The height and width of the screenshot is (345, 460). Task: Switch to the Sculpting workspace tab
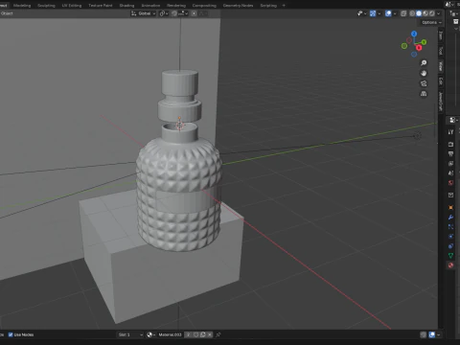pos(46,6)
